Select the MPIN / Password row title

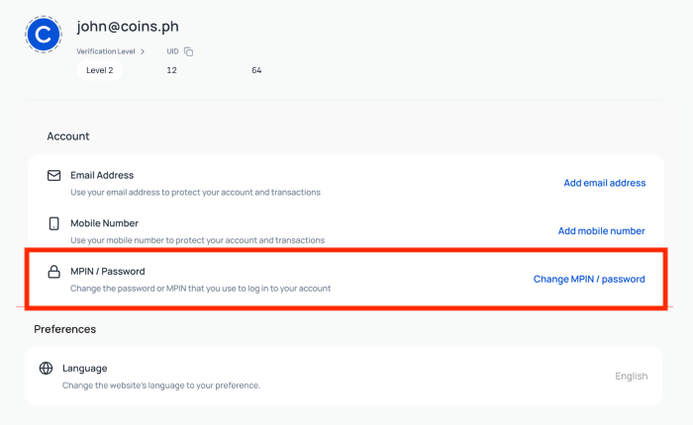(x=108, y=271)
